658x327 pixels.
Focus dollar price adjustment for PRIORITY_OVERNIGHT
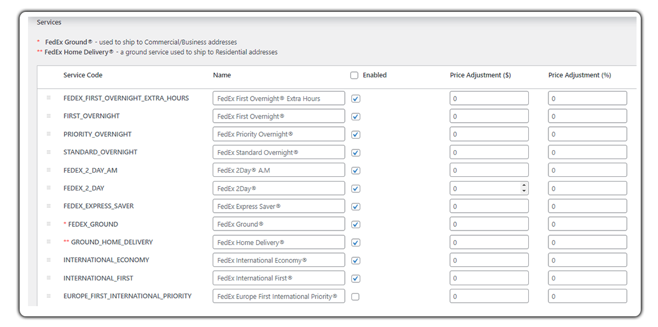(489, 135)
